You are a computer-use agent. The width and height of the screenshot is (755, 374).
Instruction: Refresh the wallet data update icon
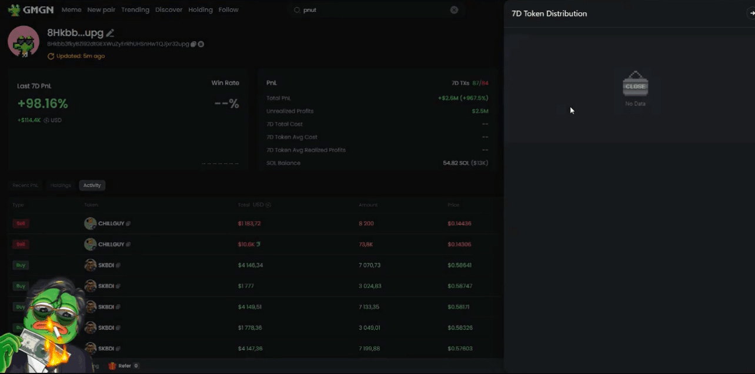coord(51,56)
